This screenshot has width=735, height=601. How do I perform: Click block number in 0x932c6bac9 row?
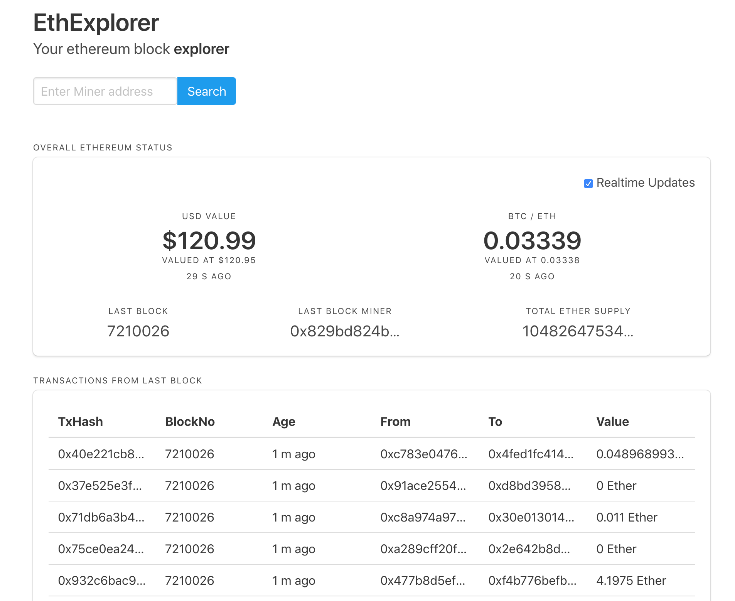189,581
